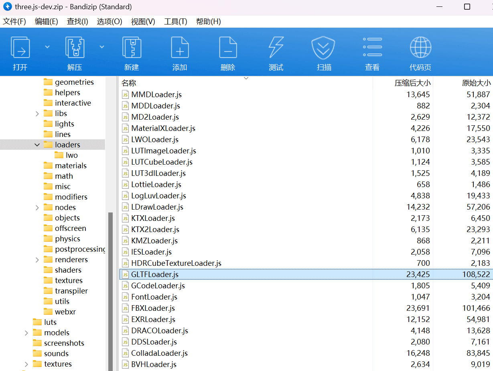
Task: Open the dropdown arrow next to 打开
Action: (47, 47)
